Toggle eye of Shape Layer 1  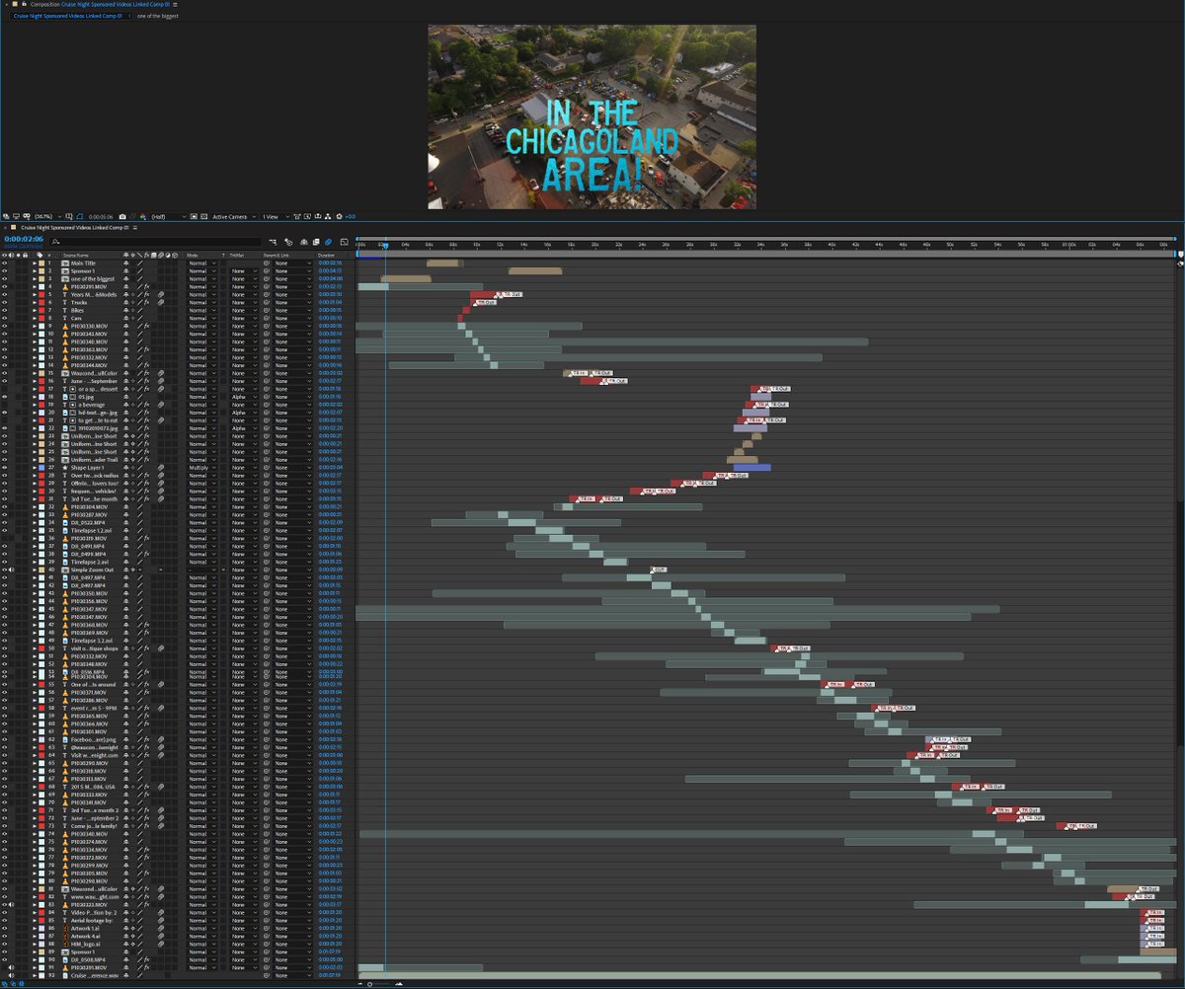(x=5, y=468)
